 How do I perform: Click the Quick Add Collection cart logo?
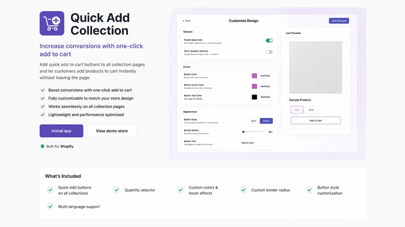point(52,23)
